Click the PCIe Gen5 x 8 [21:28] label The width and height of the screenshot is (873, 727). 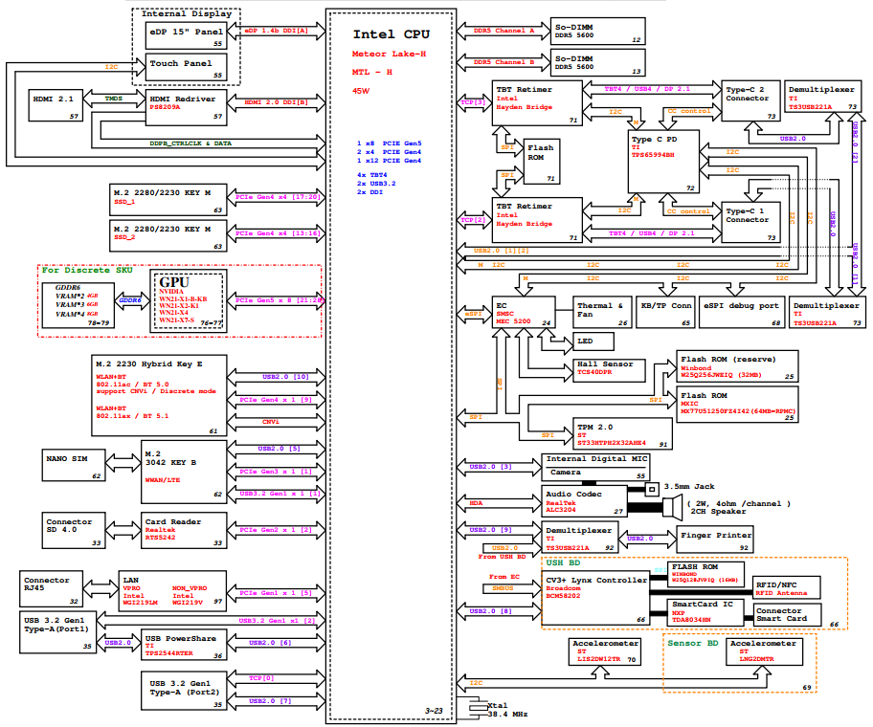click(x=279, y=300)
